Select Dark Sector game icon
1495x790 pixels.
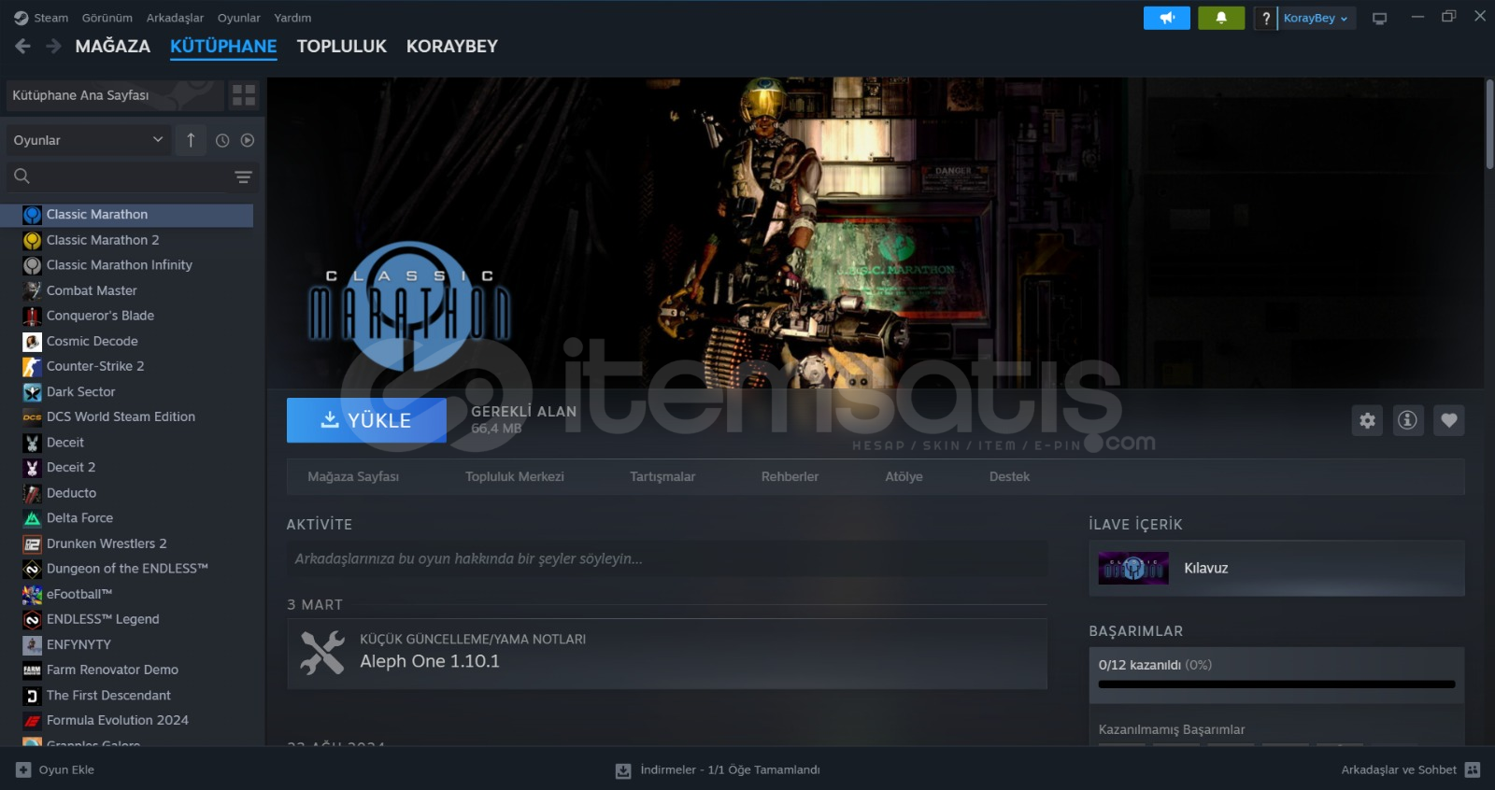(x=32, y=392)
